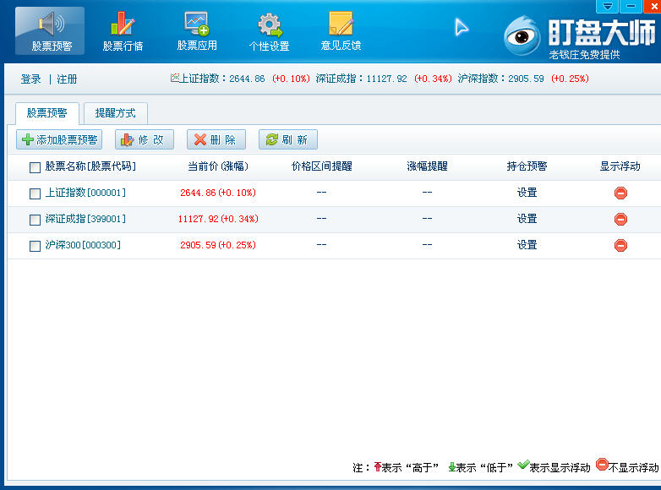Click 价格区间提醒 dash for 沪深300
The image size is (661, 490).
click(x=321, y=244)
